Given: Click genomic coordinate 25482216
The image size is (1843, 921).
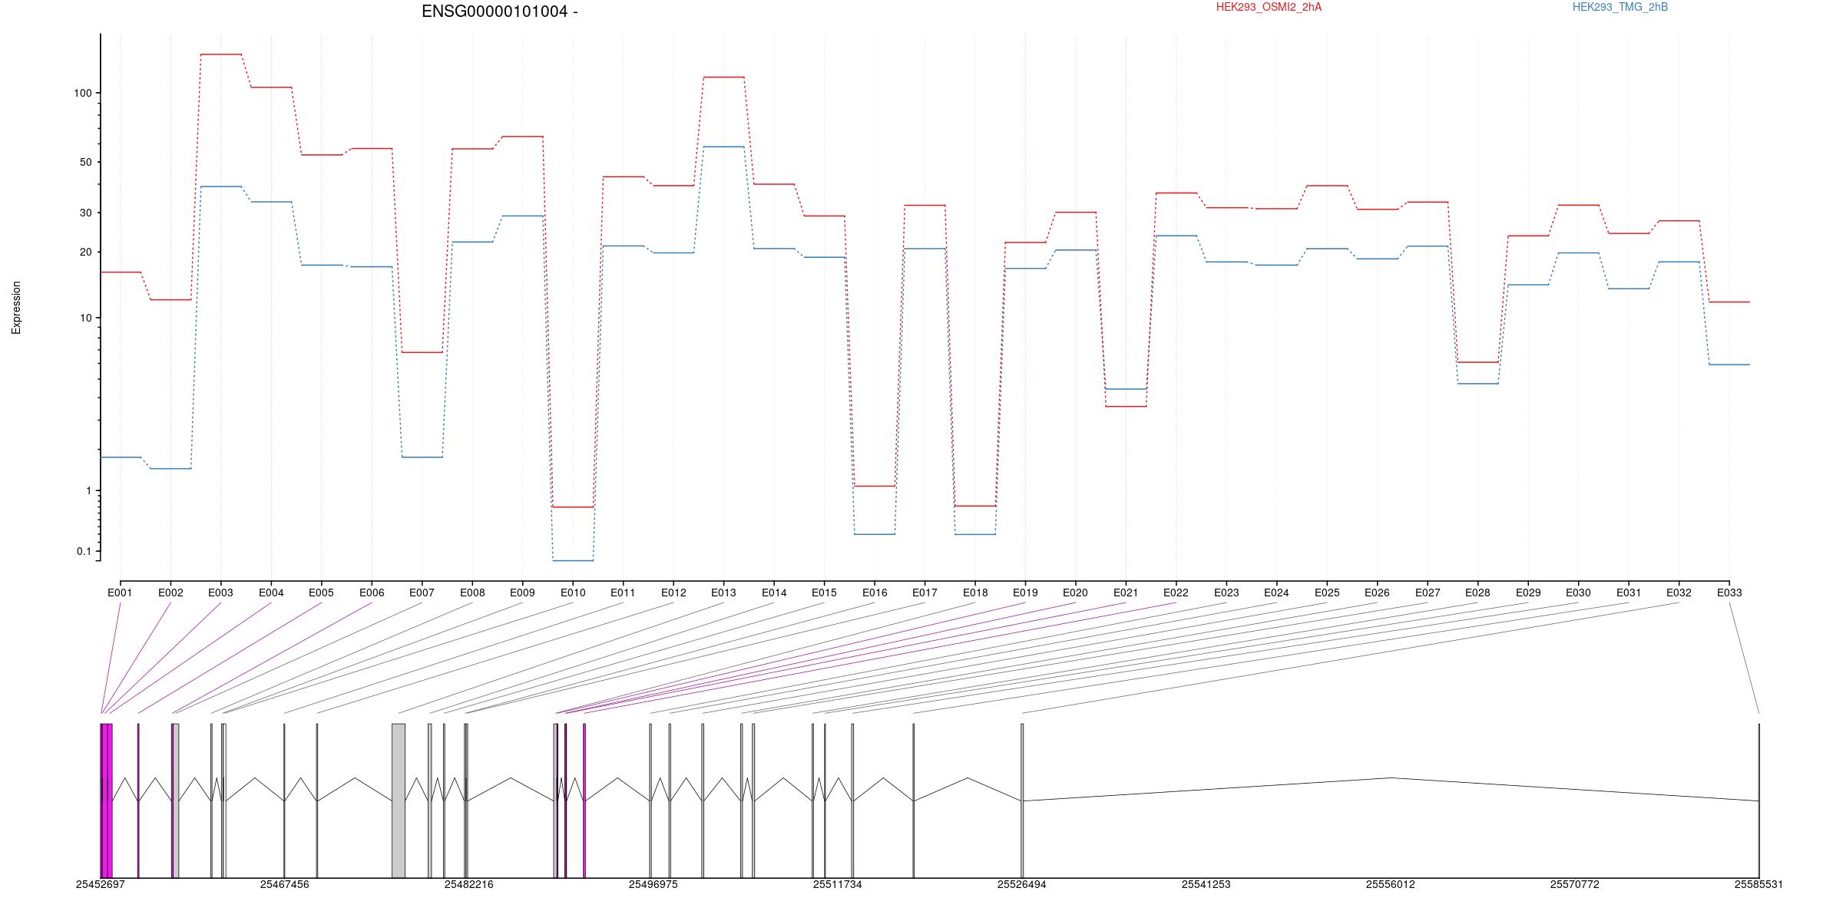Looking at the screenshot, I should pos(469,884).
